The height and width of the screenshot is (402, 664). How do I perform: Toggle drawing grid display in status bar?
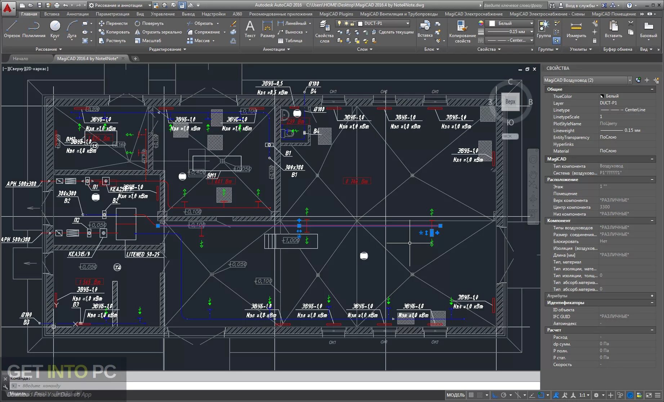(471, 395)
